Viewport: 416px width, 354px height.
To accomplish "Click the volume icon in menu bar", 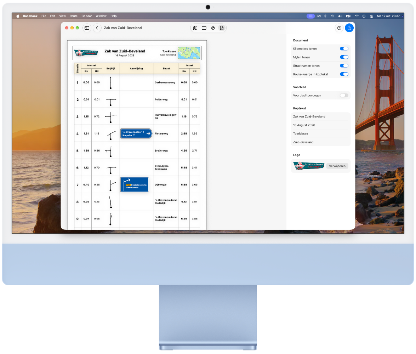I will click(x=340, y=16).
